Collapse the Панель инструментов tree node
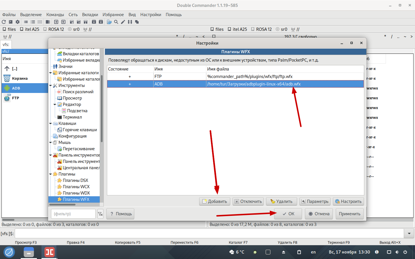 pyautogui.click(x=51, y=155)
